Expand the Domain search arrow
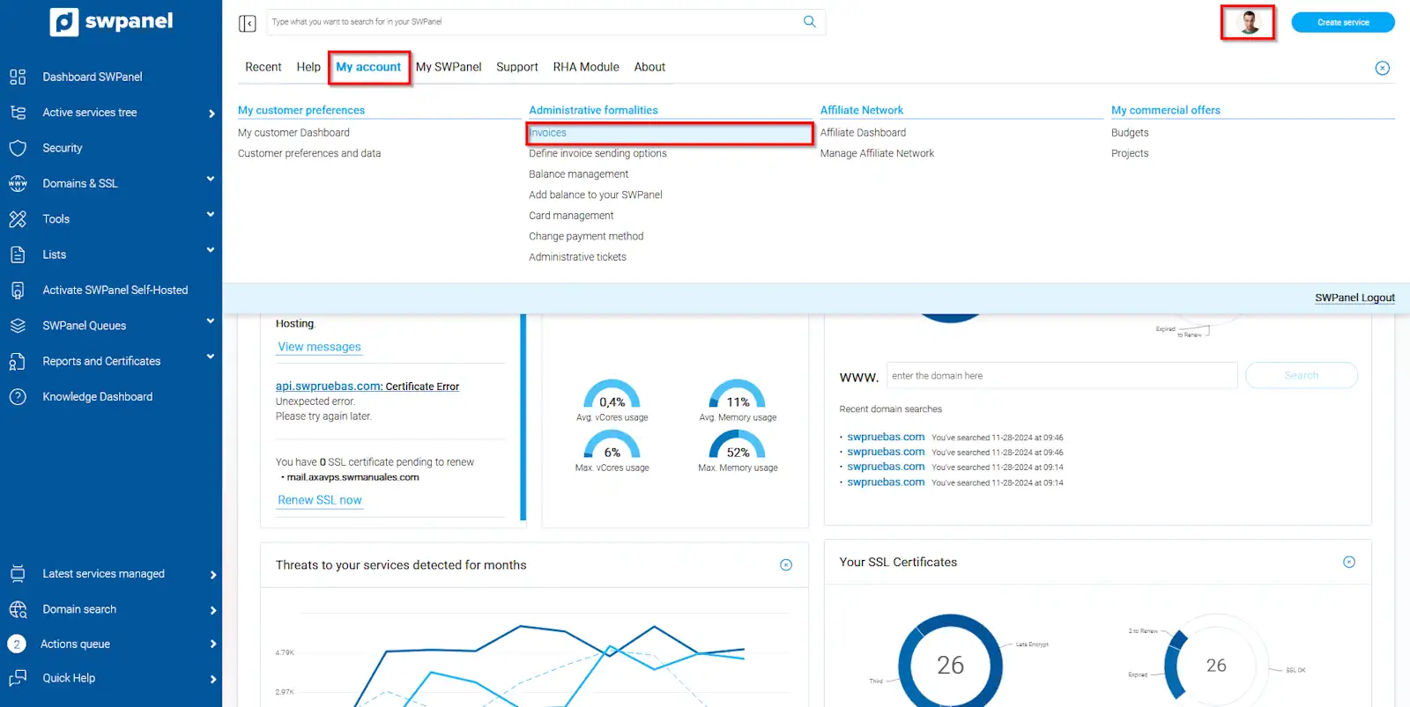 coord(212,610)
